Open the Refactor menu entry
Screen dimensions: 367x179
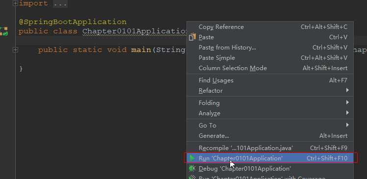[x=270, y=91]
